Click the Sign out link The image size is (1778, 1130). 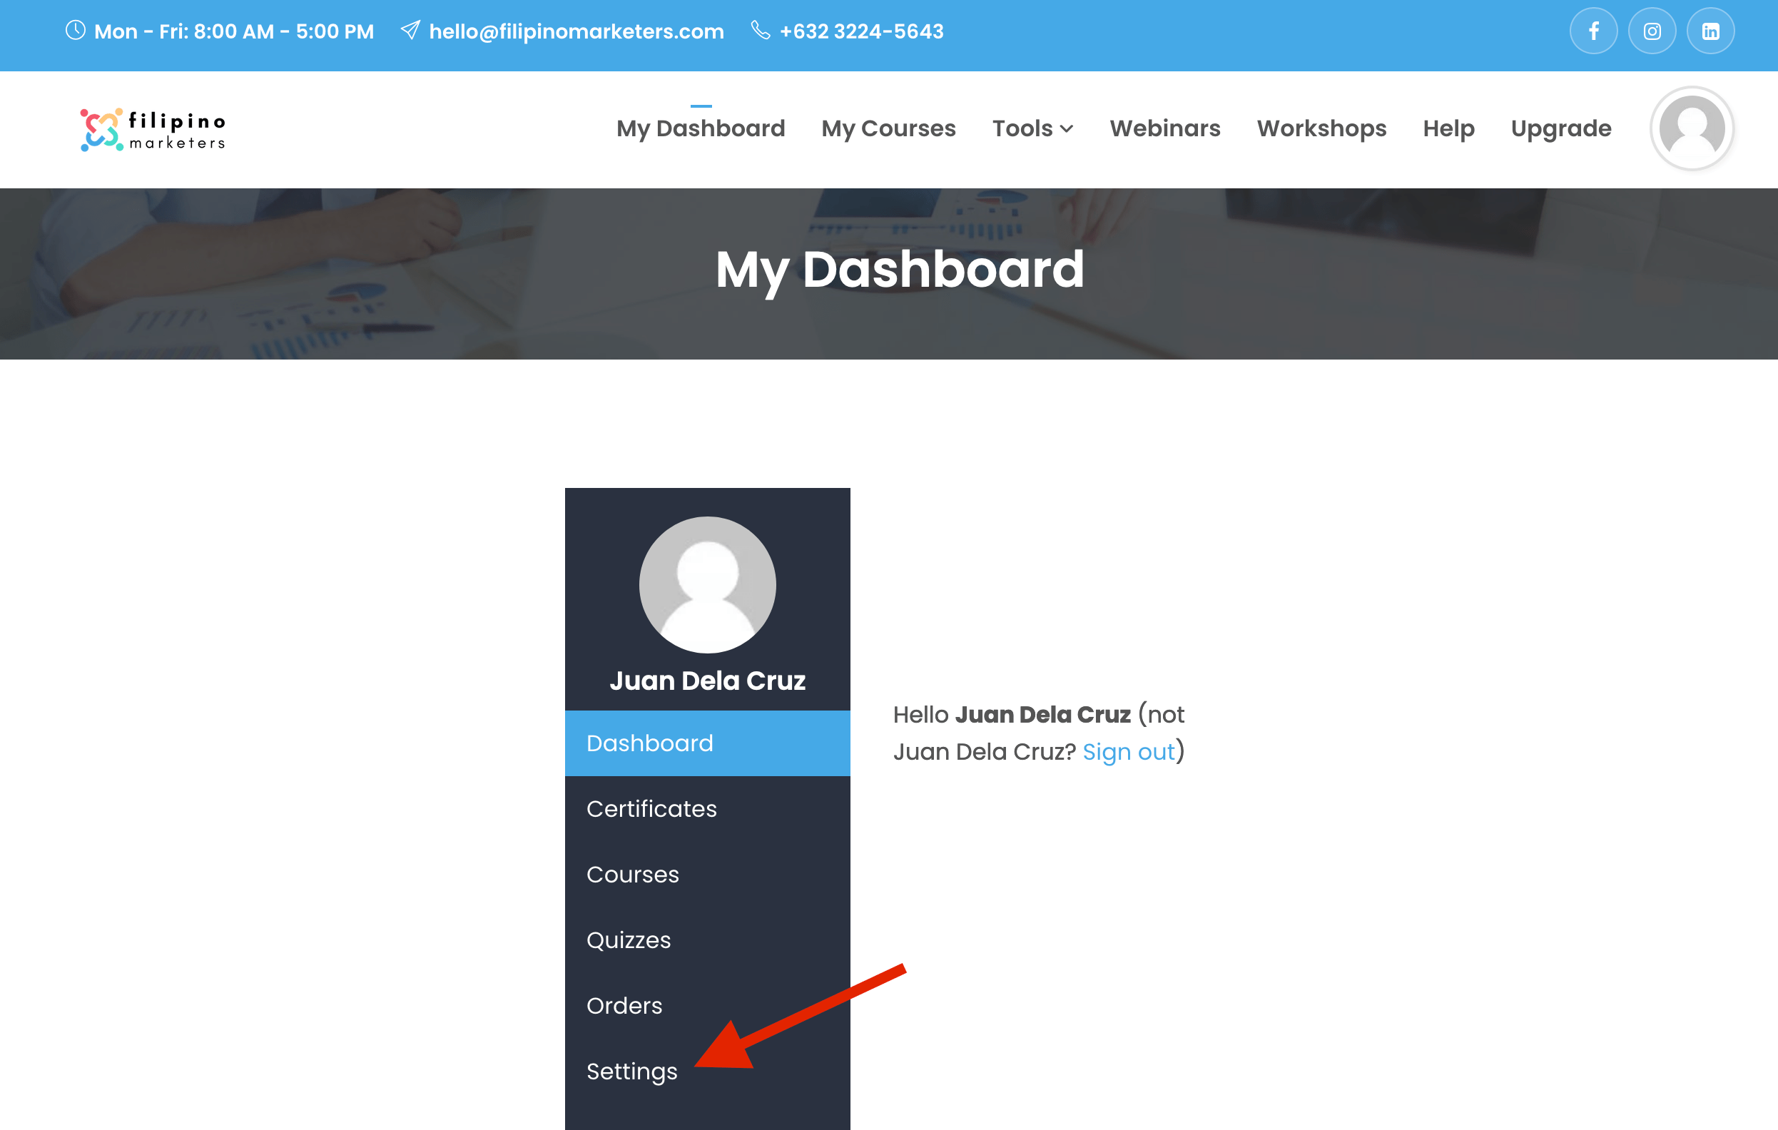[1127, 751]
